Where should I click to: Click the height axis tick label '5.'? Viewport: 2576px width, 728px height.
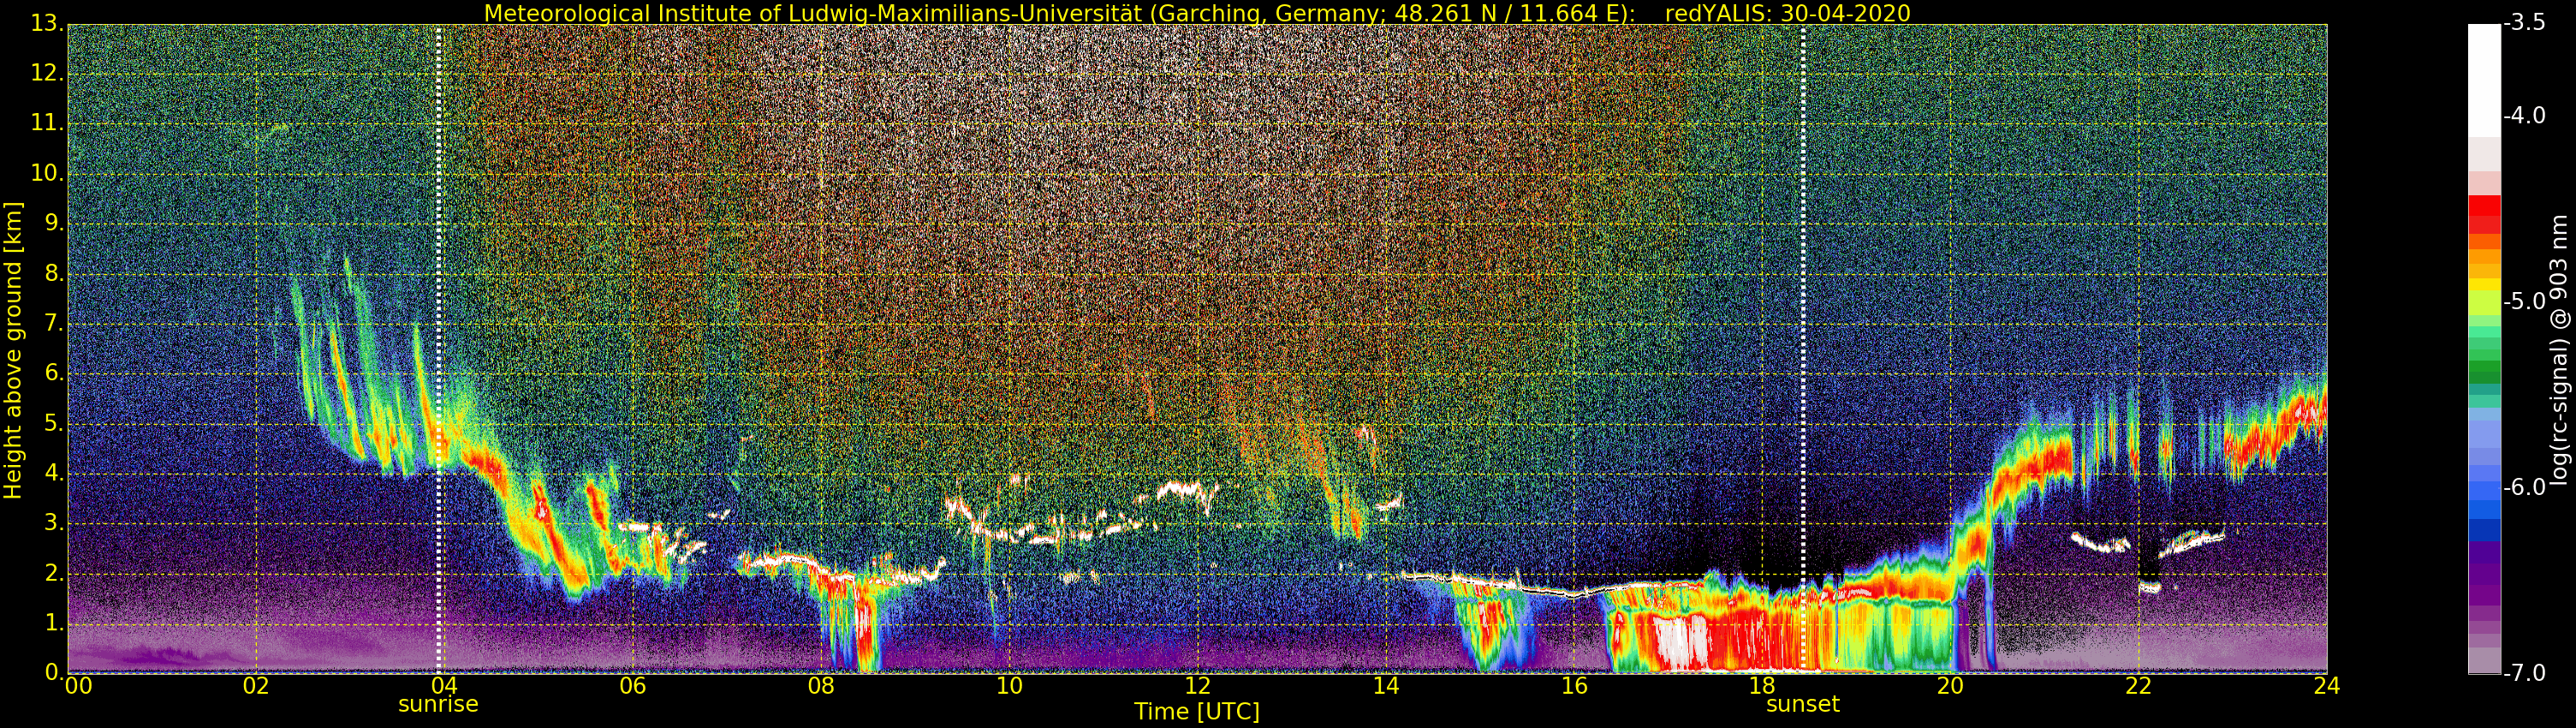point(54,423)
